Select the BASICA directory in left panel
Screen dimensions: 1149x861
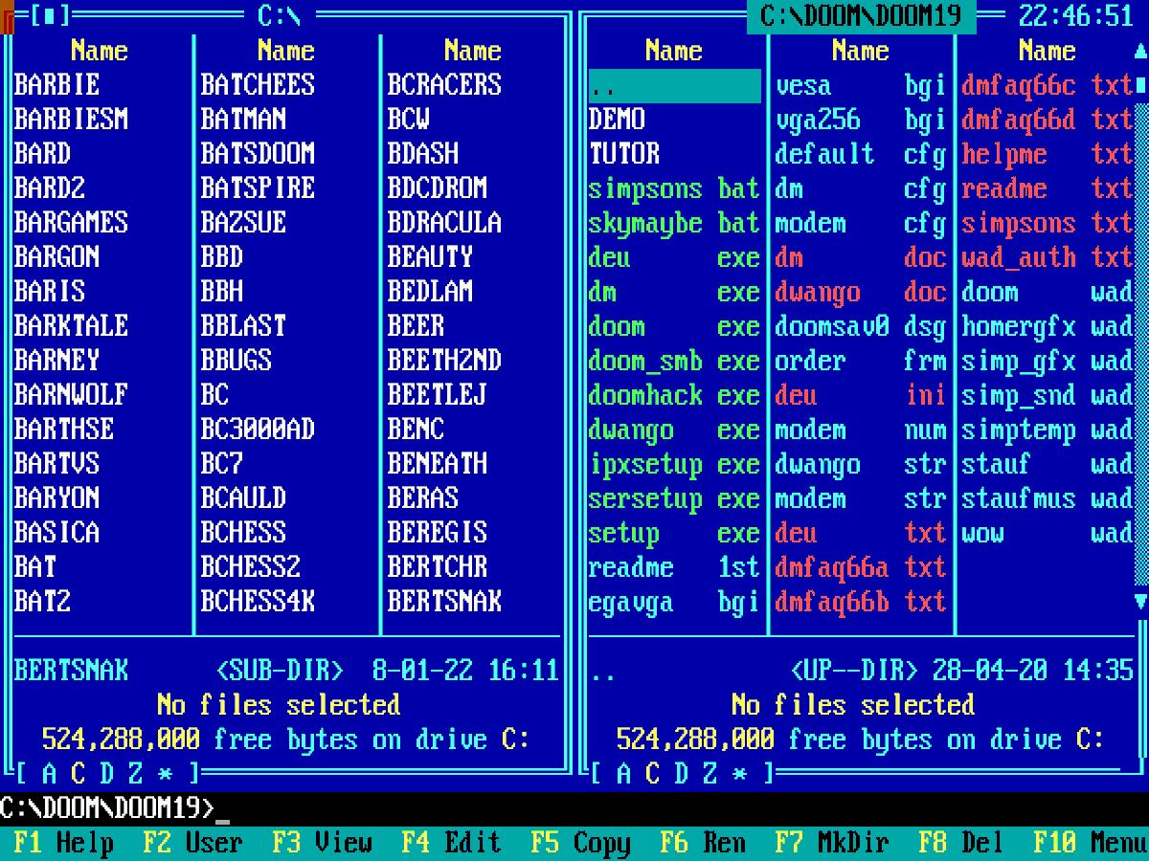(x=57, y=533)
